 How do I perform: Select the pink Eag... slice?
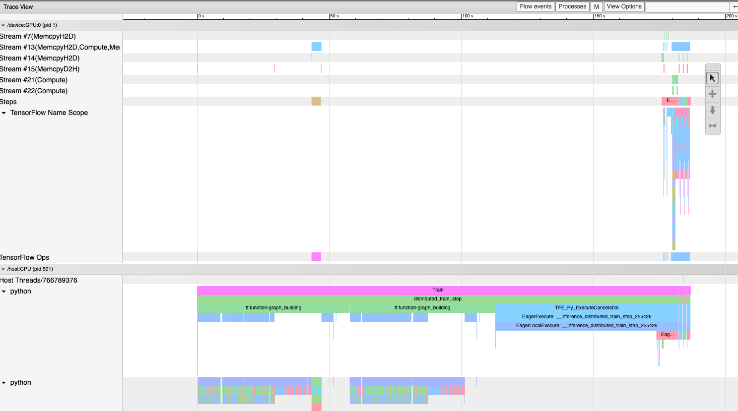point(667,335)
